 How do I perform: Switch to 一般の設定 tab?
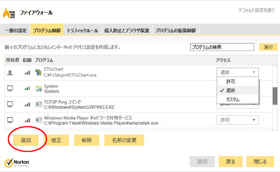point(16,30)
